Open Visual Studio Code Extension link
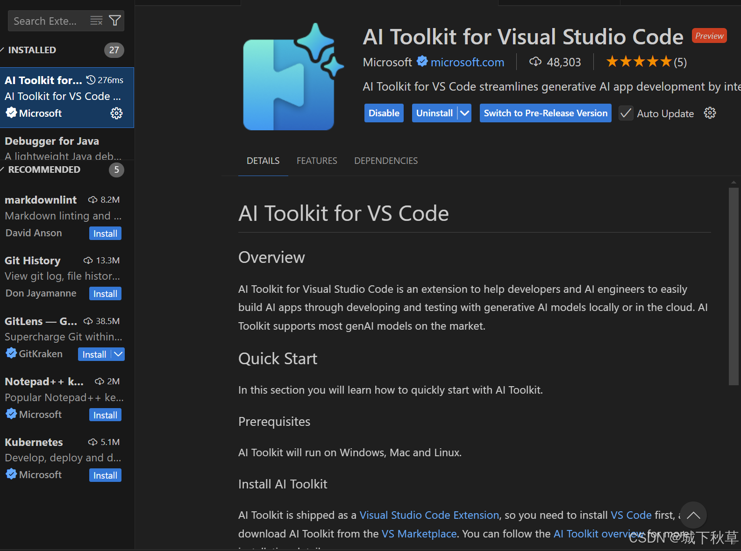Image resolution: width=741 pixels, height=551 pixels. point(429,515)
